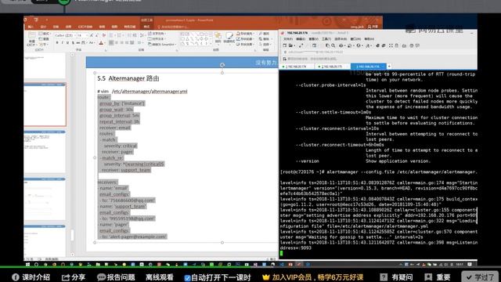Click Open folder icon in Xshell toolbar
Image resolution: width=501 pixels, height=282 pixels.
click(x=290, y=45)
